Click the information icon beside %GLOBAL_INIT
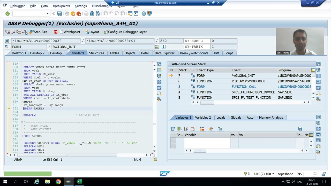The height and width of the screenshot is (186, 331). [x=163, y=47]
